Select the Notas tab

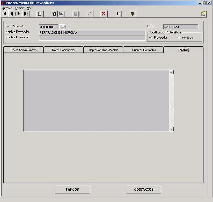(x=184, y=50)
